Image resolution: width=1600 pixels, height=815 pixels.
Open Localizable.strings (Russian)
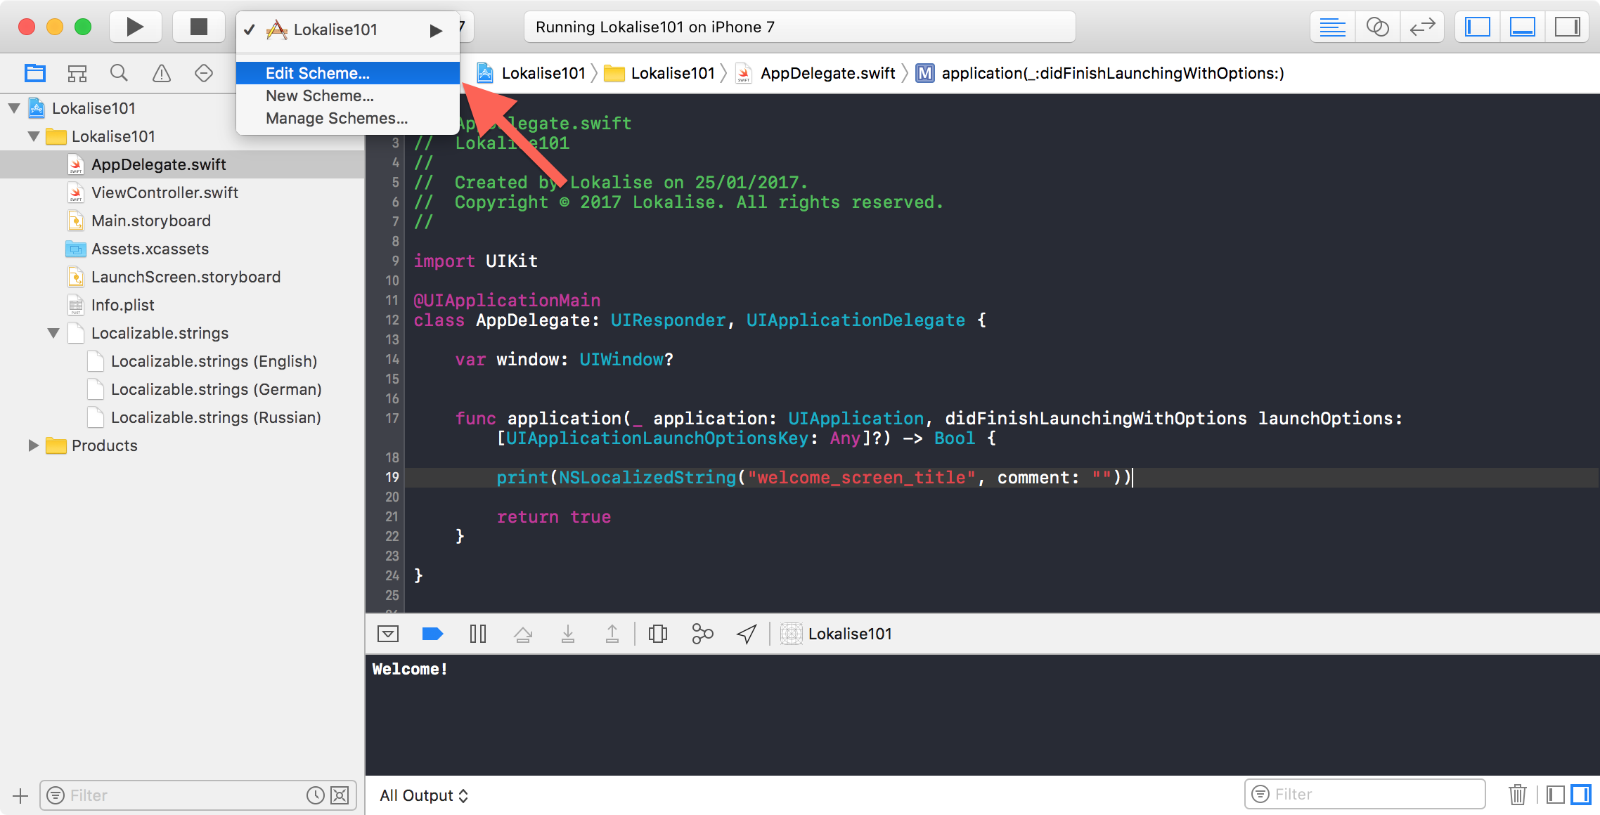[x=183, y=417]
